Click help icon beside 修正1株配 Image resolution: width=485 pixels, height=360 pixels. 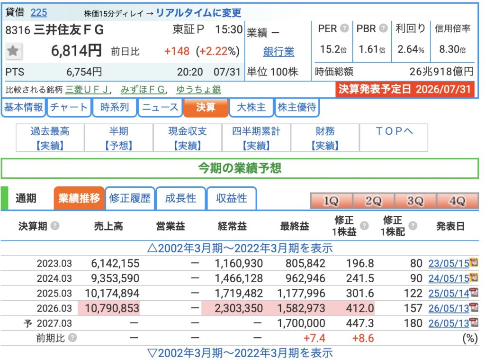point(413,226)
